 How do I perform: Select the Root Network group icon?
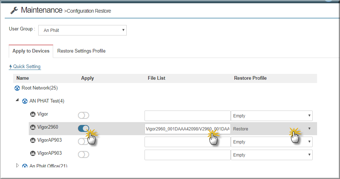[17, 88]
